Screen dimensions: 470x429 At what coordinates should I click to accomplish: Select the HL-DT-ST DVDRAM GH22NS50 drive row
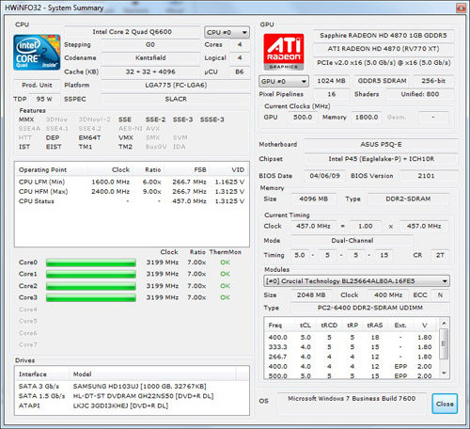coord(132,396)
